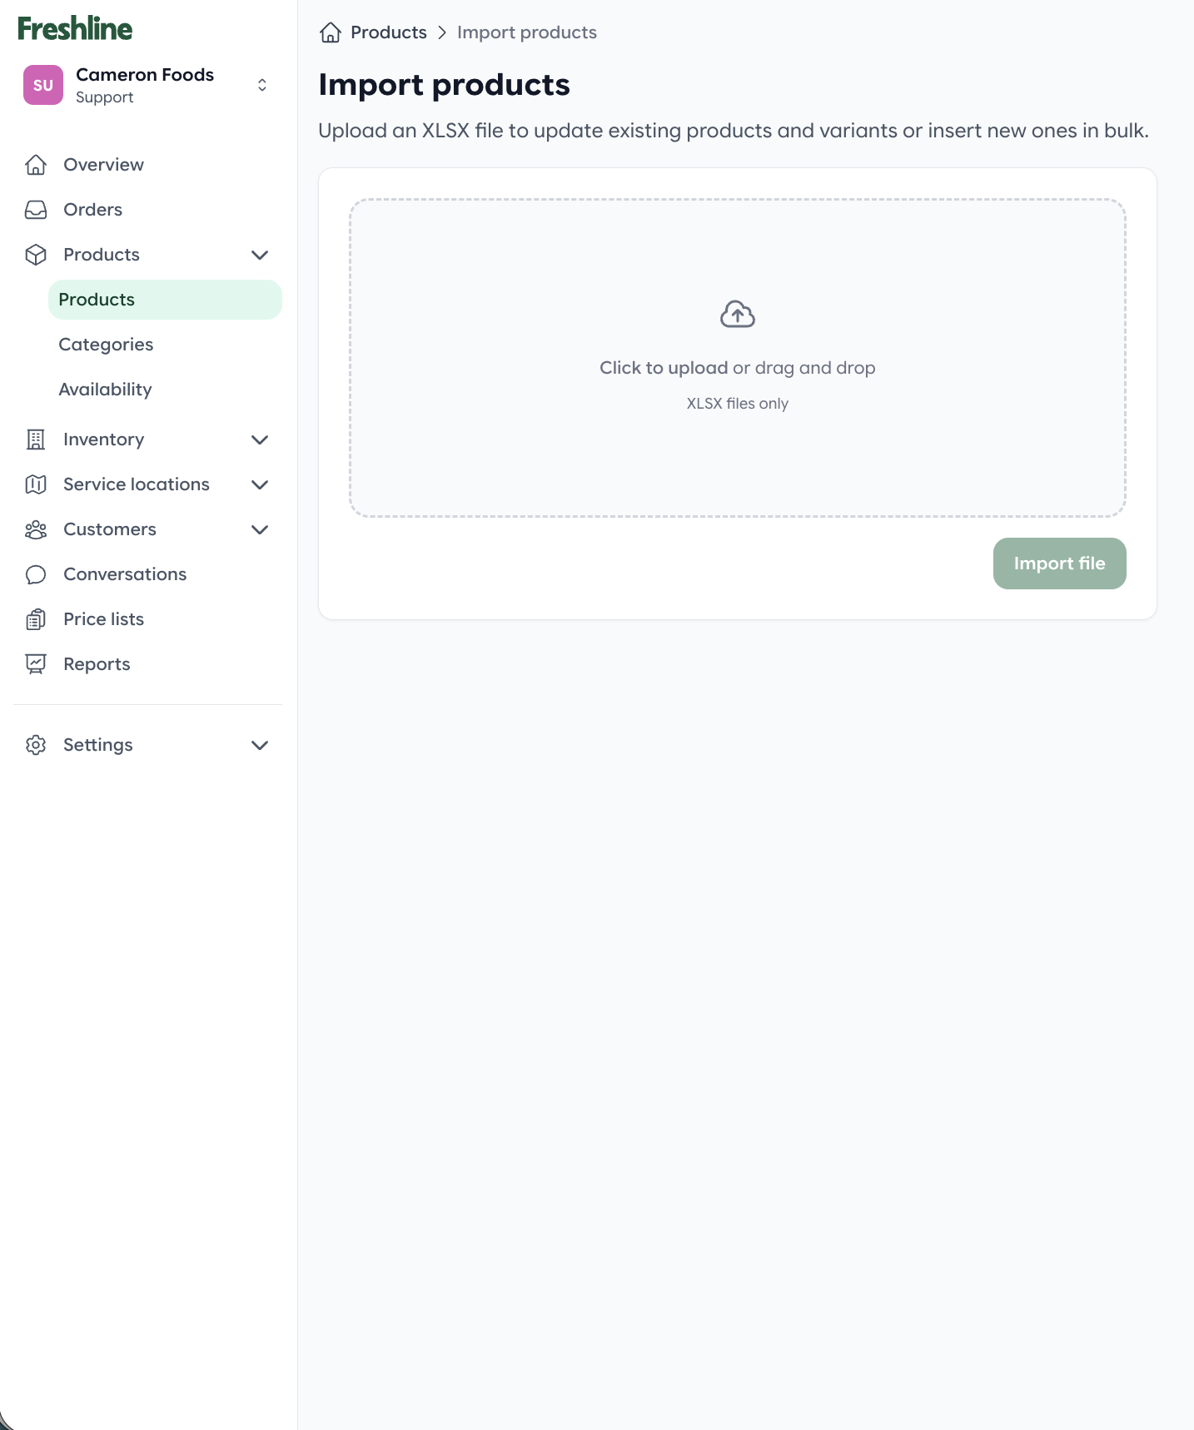Expand the Customers section chevron
Image resolution: width=1194 pixels, height=1430 pixels.
[260, 529]
